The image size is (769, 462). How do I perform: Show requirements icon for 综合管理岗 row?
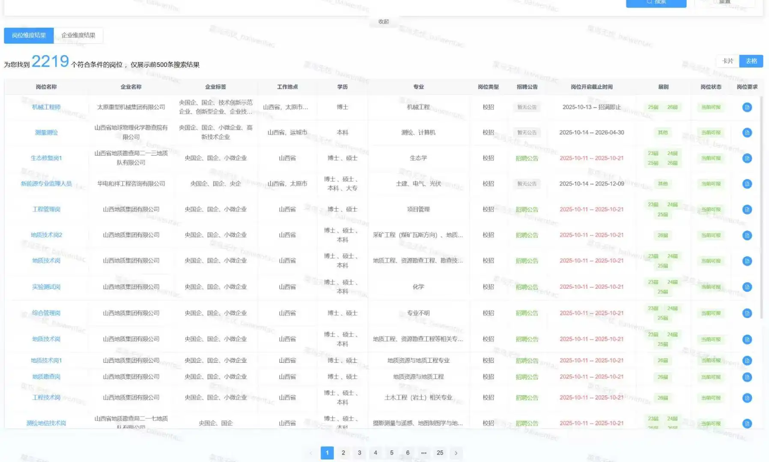(747, 313)
